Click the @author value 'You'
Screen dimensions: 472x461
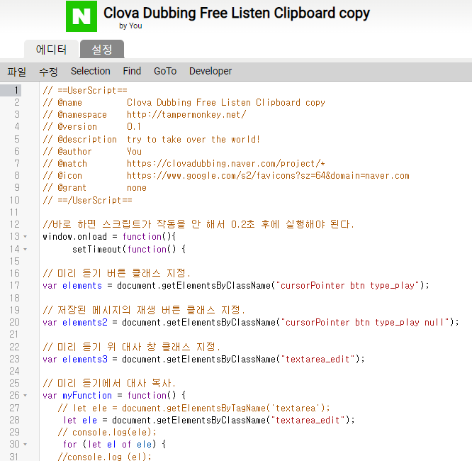coord(134,151)
